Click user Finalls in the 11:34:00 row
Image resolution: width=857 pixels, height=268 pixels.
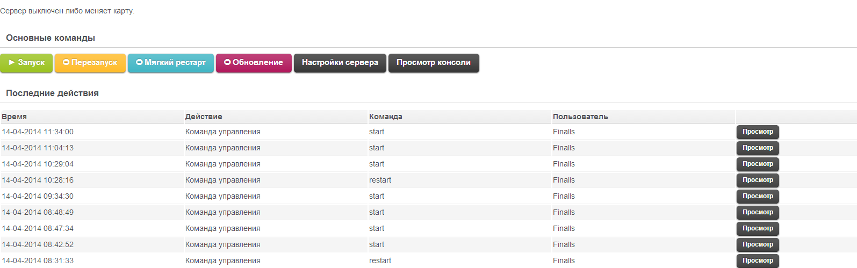click(564, 132)
